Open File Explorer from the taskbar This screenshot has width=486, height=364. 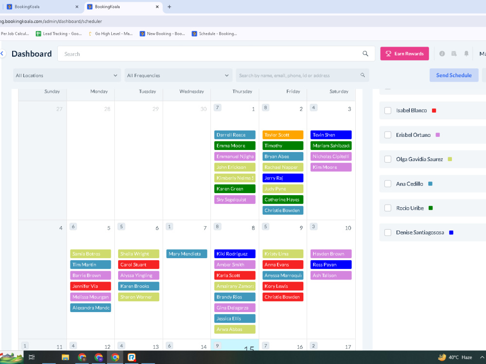(66, 357)
